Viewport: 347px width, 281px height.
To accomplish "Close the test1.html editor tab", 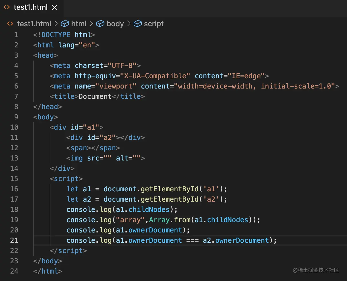I will 55,8.
